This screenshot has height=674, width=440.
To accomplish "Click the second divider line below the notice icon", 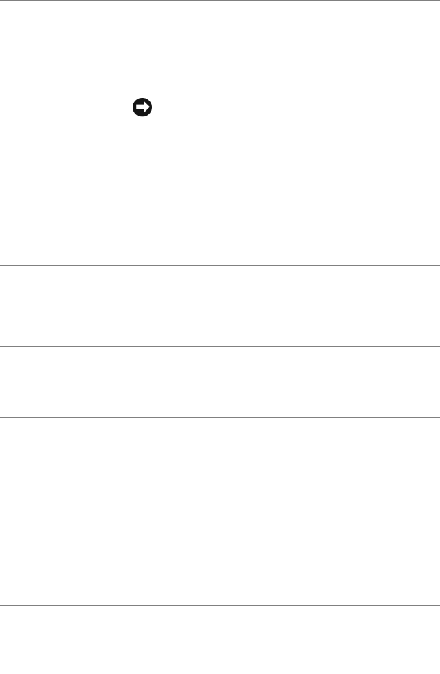I will point(220,346).
